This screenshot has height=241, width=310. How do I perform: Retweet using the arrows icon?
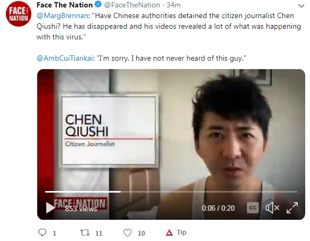(85, 232)
